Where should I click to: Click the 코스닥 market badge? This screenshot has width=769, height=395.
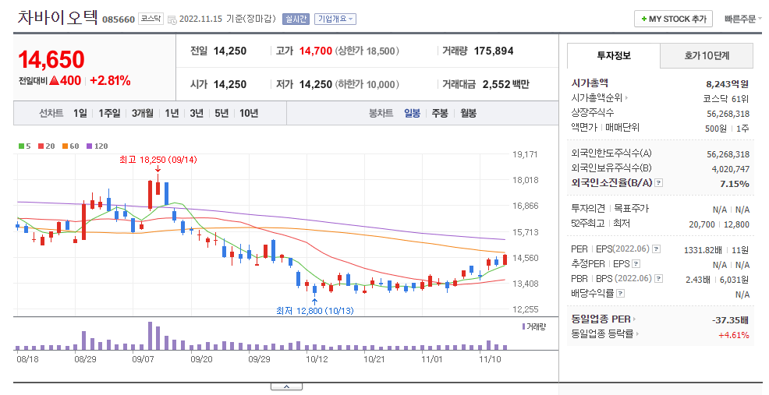click(151, 19)
